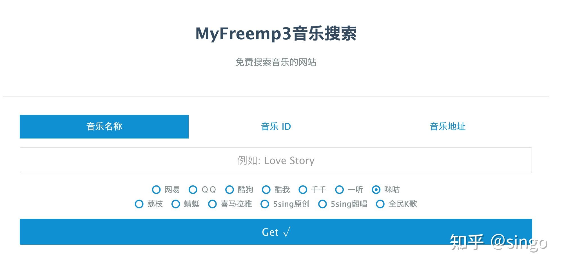This screenshot has height=268, width=562.
Task: Click the Love Story search input field
Action: [x=276, y=160]
